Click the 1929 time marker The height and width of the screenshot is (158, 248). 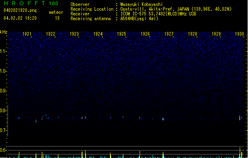pyautogui.click(x=216, y=34)
